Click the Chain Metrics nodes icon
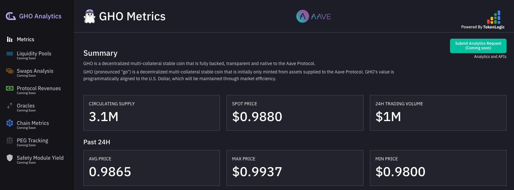This screenshot has width=514, height=190. coord(10,123)
